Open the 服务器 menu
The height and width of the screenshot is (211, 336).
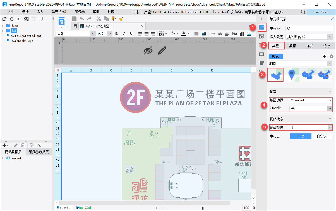coord(80,12)
